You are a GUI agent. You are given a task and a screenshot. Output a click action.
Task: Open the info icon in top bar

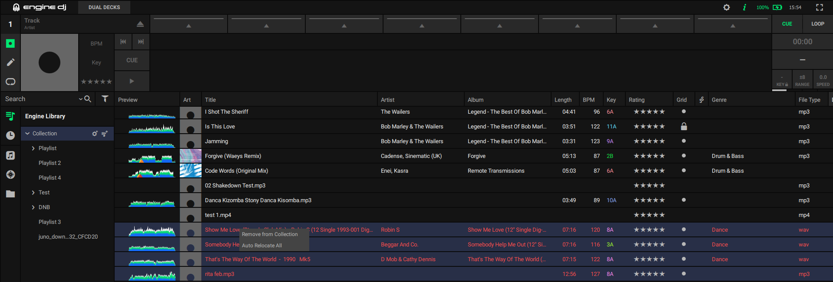point(744,7)
